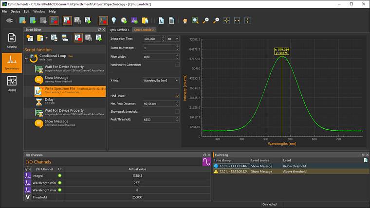Open the Scripting sidebar view
This screenshot has height=208, width=370.
point(12,40)
